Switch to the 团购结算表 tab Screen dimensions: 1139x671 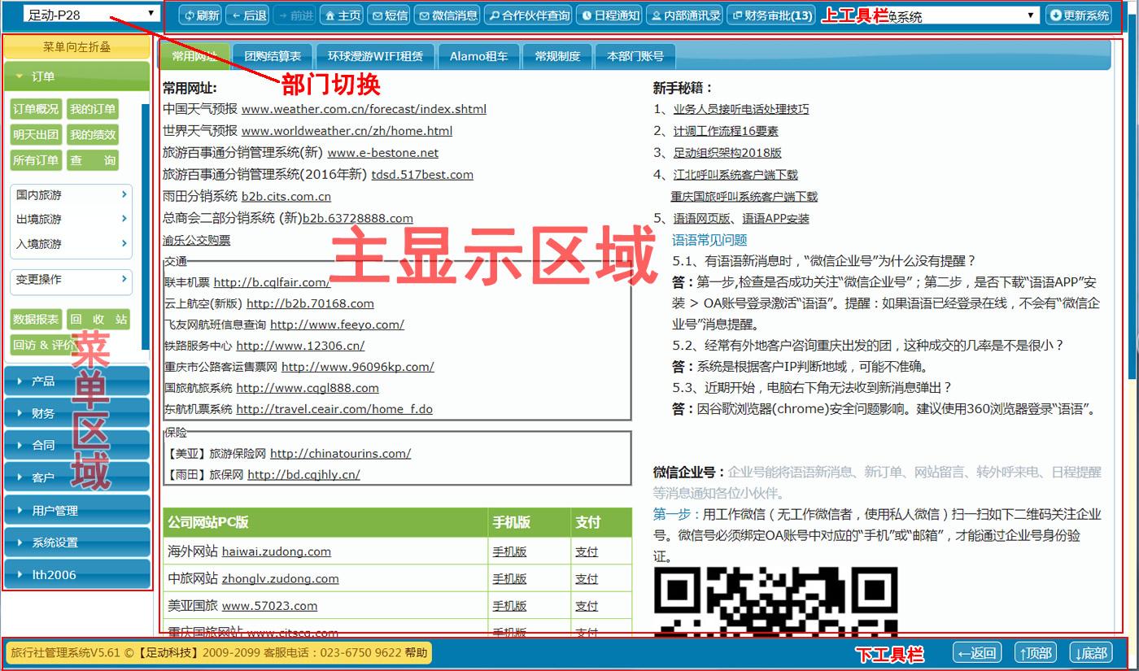pos(273,56)
